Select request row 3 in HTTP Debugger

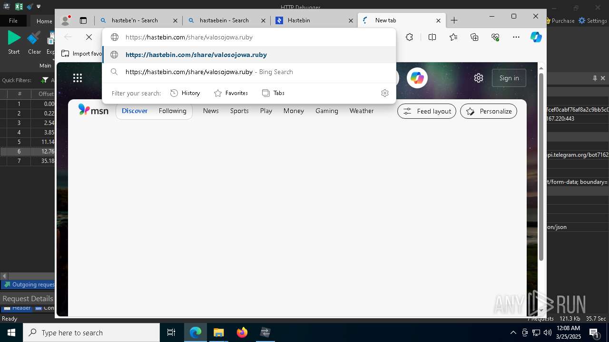click(28, 123)
